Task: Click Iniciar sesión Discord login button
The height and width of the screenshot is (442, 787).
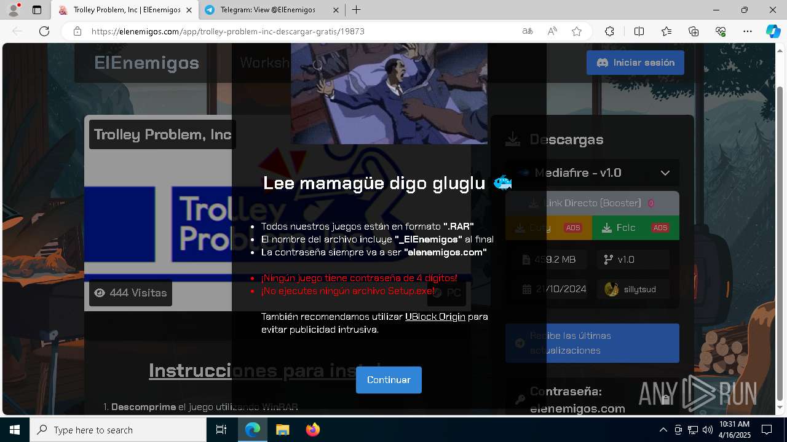Action: pos(635,63)
